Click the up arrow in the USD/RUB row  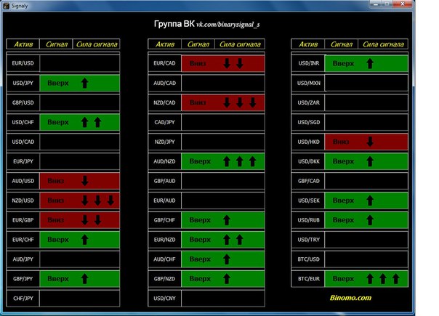click(x=369, y=219)
